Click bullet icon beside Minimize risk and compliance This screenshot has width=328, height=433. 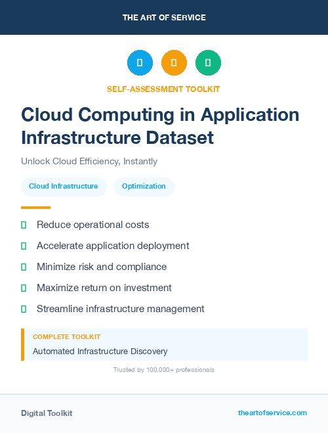point(24,267)
